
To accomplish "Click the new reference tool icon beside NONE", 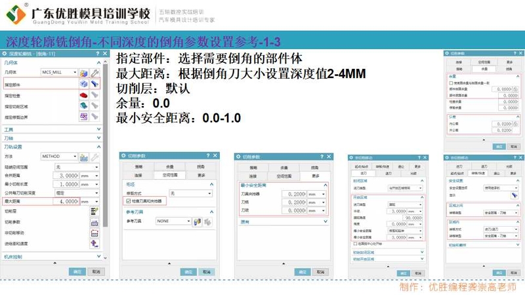I will tap(198, 222).
